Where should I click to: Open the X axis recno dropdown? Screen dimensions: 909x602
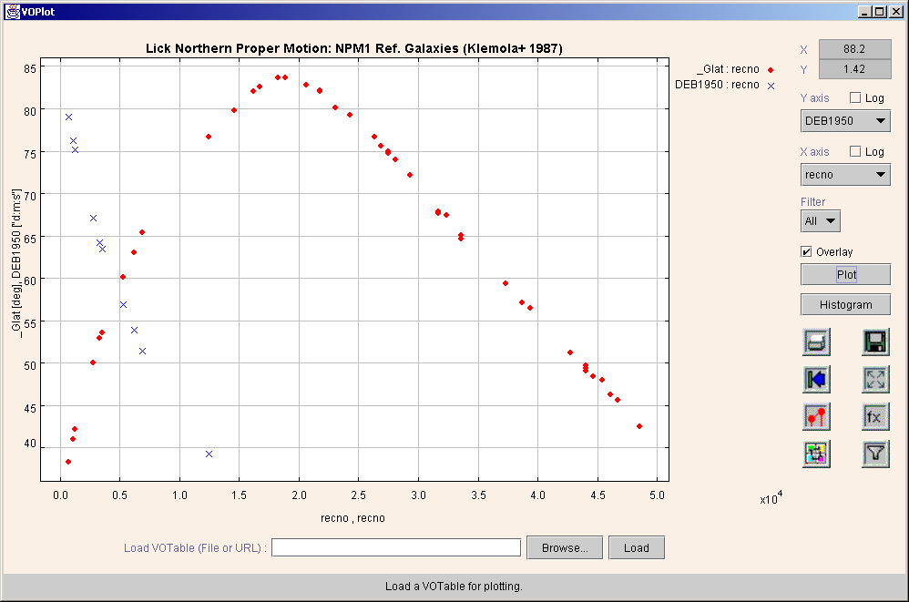pos(845,175)
